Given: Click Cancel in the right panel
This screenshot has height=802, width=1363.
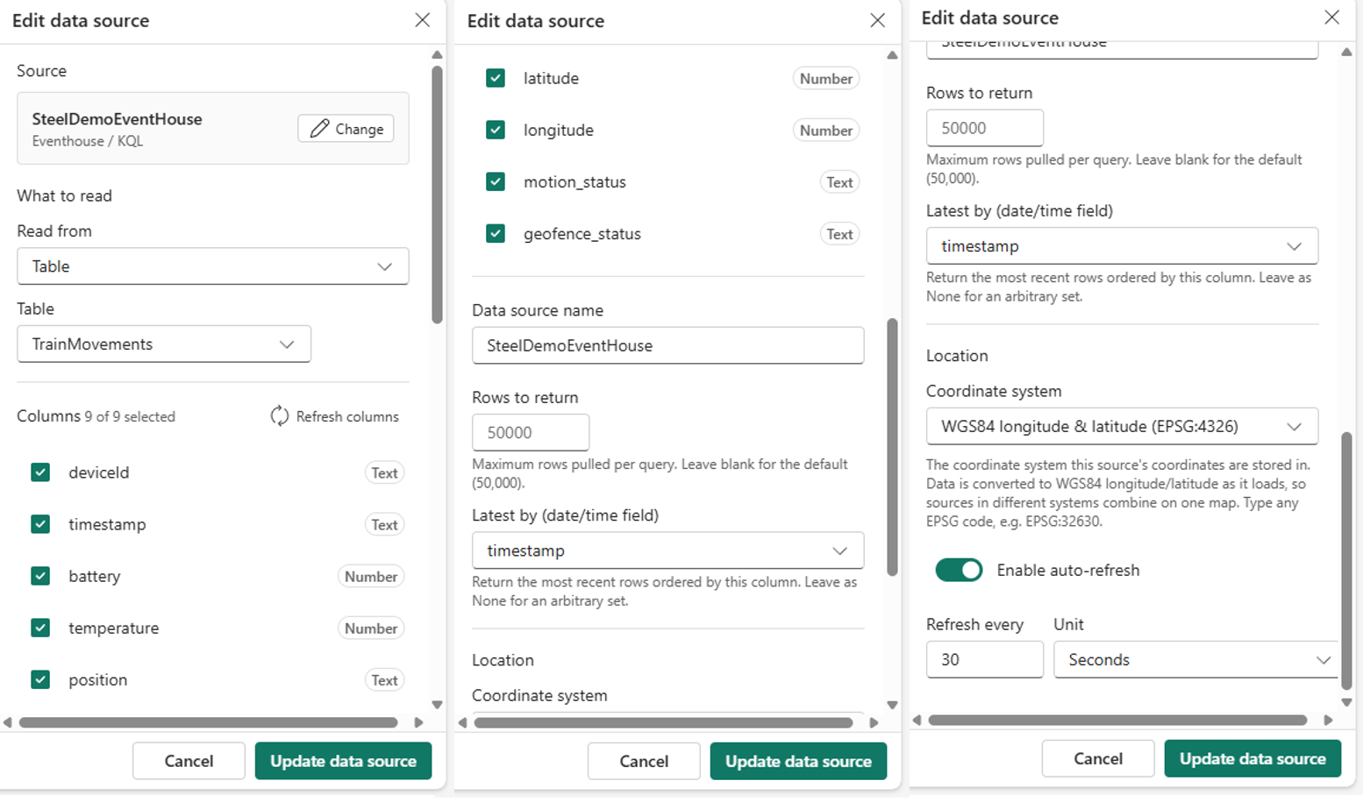Looking at the screenshot, I should tap(1098, 758).
